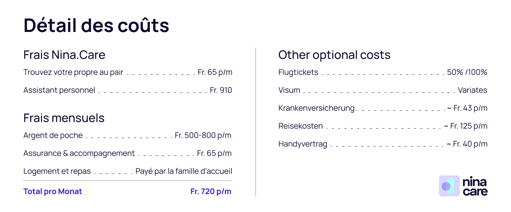Click the 'Krankenversicherung' label
The width and height of the screenshot is (511, 212).
point(316,108)
